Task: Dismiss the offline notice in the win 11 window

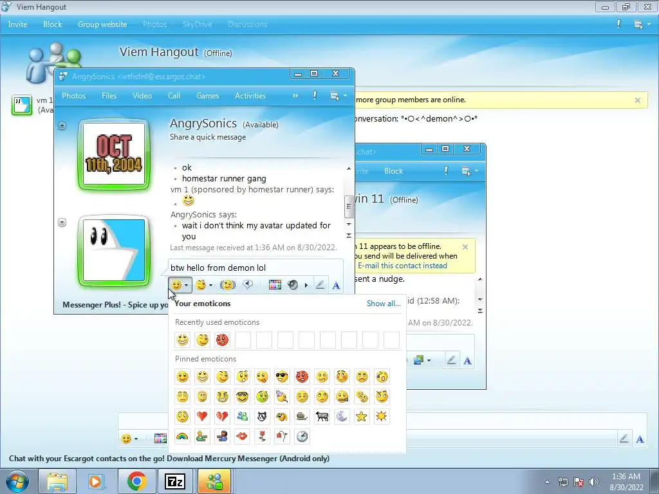Action: 465,247
